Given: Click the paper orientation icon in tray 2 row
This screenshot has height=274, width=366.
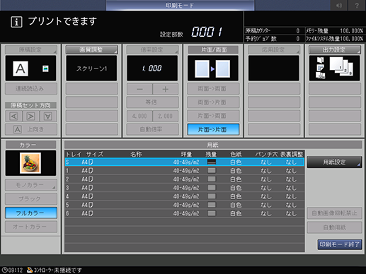Looking at the screenshot, I should point(91,179).
